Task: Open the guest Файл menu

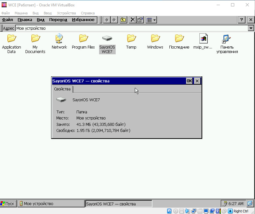Action: tap(7, 20)
